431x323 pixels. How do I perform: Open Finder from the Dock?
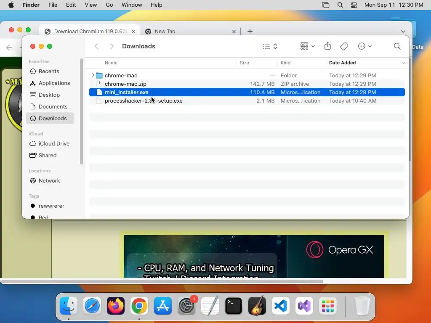pos(69,306)
